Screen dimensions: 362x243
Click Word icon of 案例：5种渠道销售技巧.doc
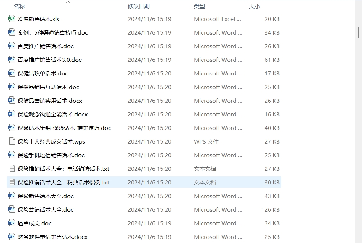tap(12, 32)
